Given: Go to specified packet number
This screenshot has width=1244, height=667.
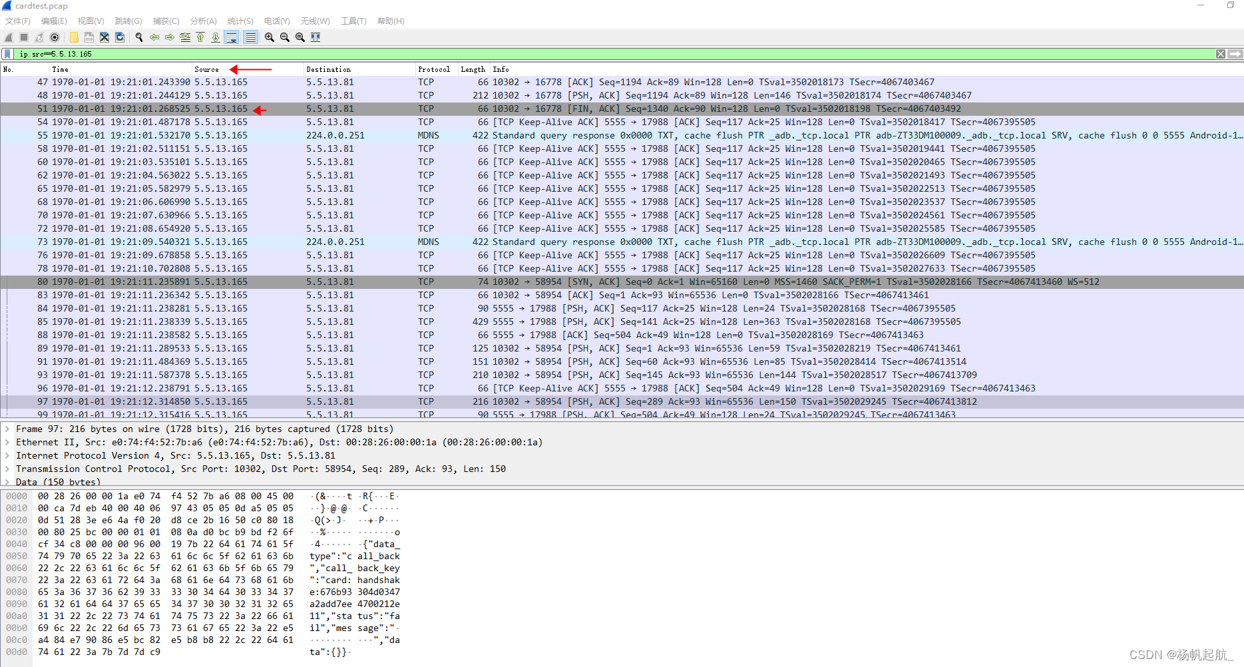Looking at the screenshot, I should tap(185, 37).
